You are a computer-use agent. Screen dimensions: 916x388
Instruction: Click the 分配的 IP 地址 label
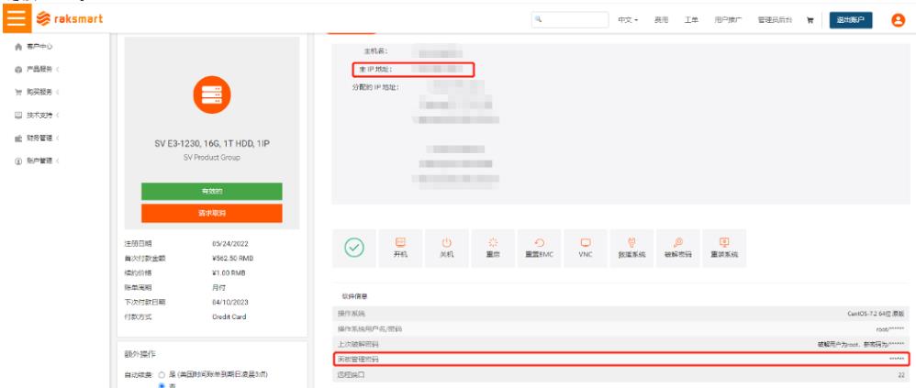pyautogui.click(x=374, y=87)
